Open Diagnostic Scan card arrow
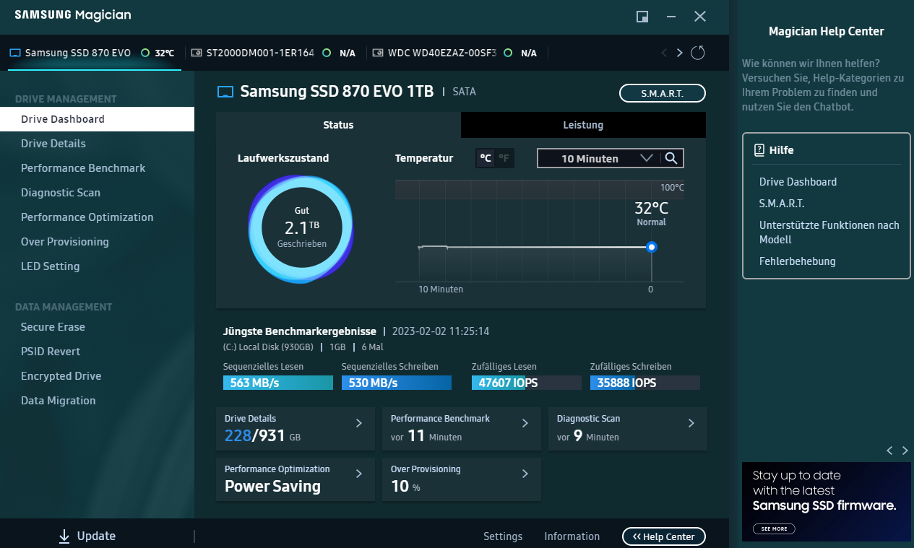Viewport: 914px width, 548px height. tap(691, 423)
